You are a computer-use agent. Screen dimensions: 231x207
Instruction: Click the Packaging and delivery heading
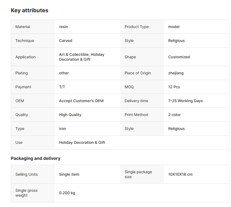click(x=35, y=158)
